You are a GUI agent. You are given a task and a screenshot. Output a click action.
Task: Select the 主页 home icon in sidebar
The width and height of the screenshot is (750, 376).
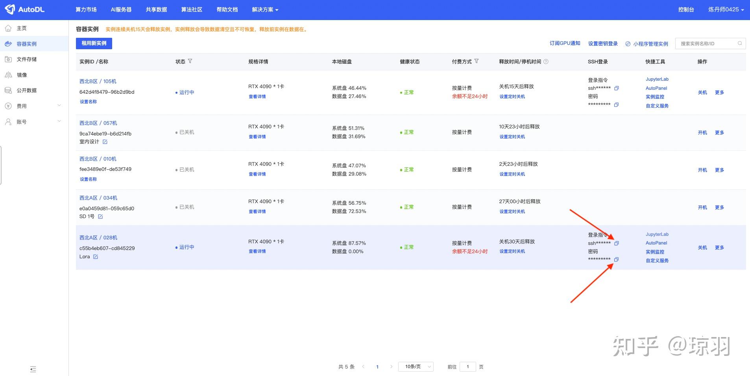[8, 28]
